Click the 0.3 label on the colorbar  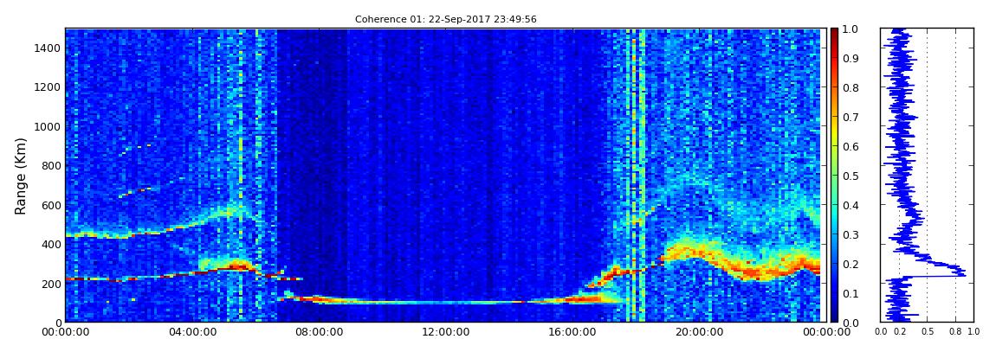pos(850,234)
